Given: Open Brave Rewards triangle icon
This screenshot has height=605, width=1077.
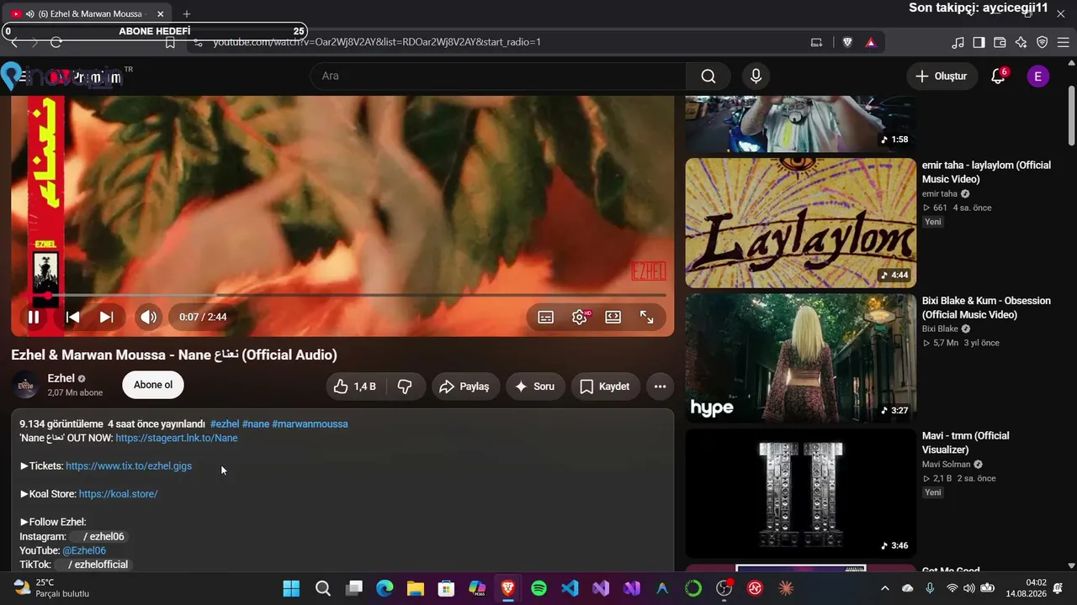Looking at the screenshot, I should click(x=870, y=42).
